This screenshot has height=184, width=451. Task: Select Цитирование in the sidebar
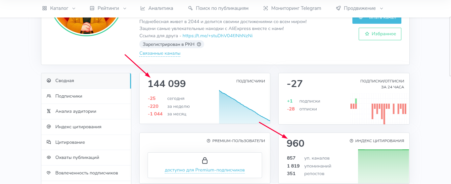pos(86,142)
